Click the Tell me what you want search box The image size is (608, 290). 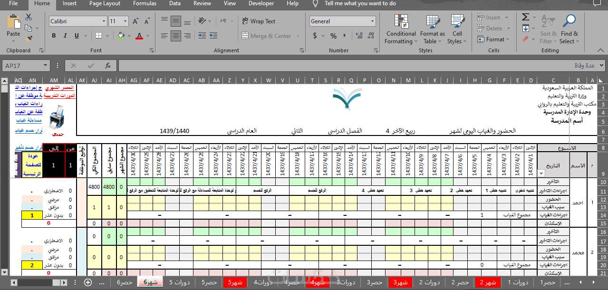pos(360,3)
